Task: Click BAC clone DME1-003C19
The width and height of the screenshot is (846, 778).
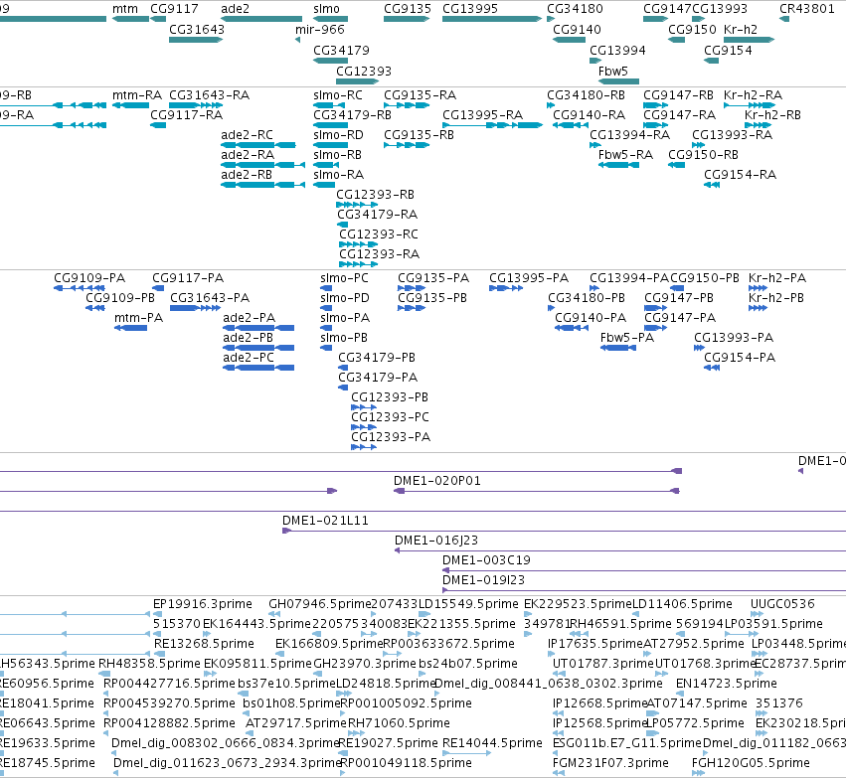Action: (x=644, y=570)
